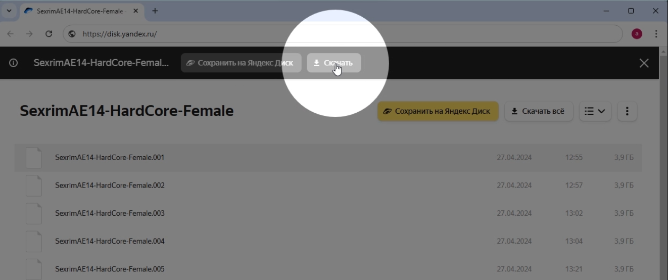668x280 pixels.
Task: Expand the list view mode dropdown
Action: [595, 111]
